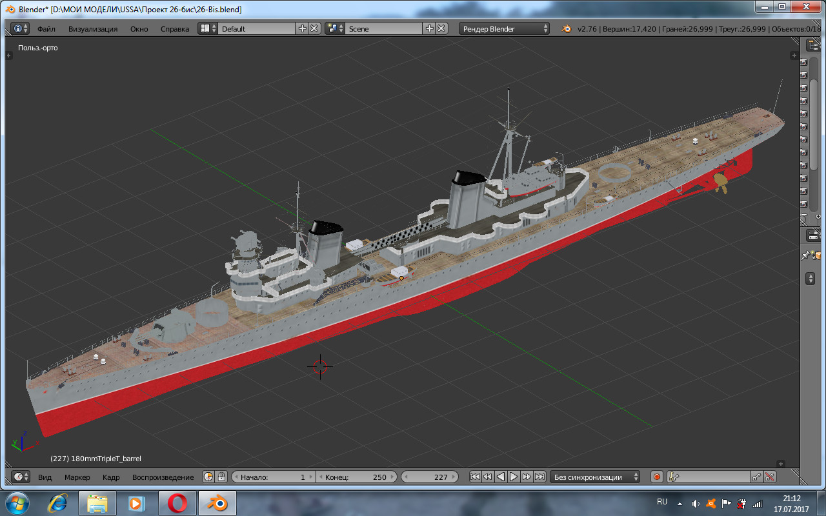Screen dimensions: 826x516
Task: Click the pin icon in the properties header
Action: coord(805,255)
